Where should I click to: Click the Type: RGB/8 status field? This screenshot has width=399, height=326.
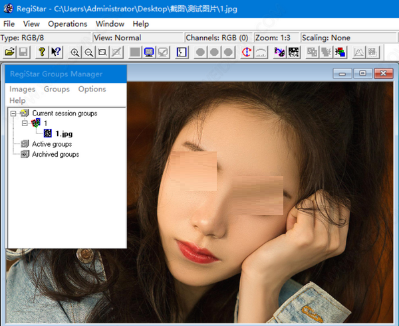[45, 38]
